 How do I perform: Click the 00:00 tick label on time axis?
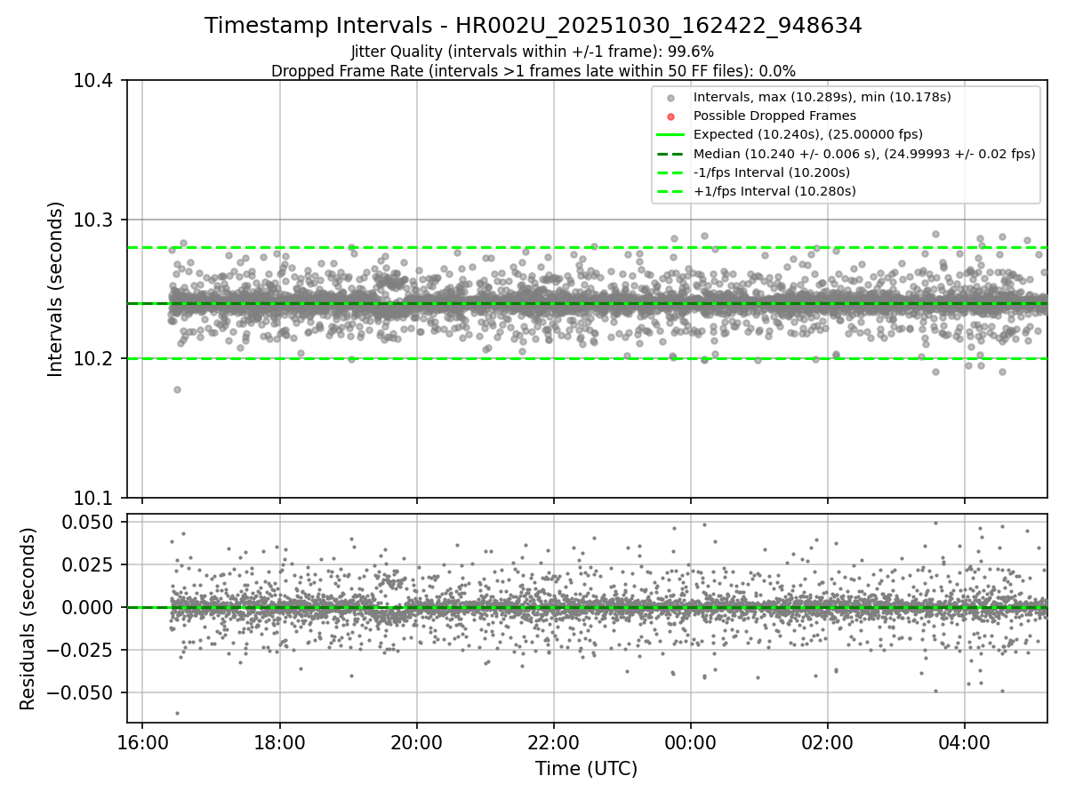click(x=691, y=741)
